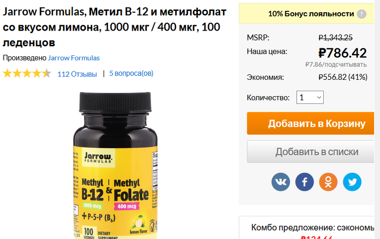Click Добавить в Корзину button
This screenshot has height=239, width=380.
point(311,123)
